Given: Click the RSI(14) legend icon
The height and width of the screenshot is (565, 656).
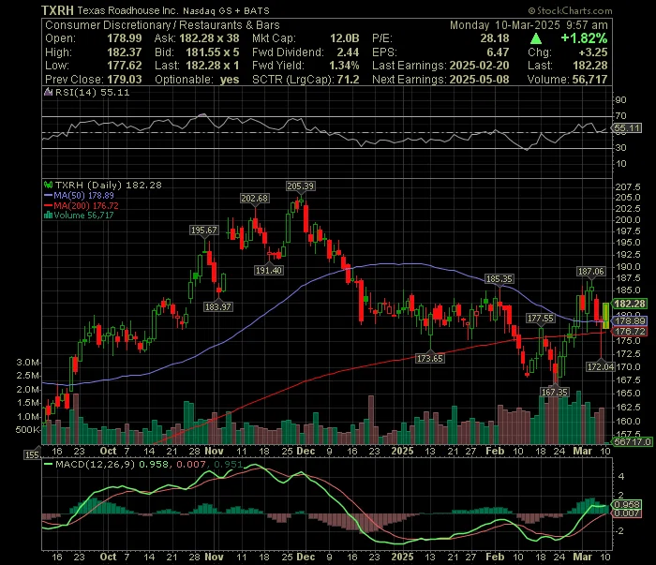Looking at the screenshot, I should pyautogui.click(x=49, y=92).
